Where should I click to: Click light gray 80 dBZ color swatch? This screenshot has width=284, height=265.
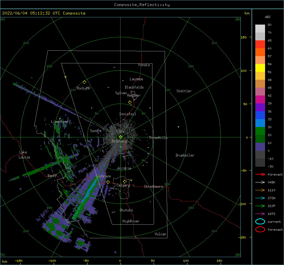pos(260,29)
